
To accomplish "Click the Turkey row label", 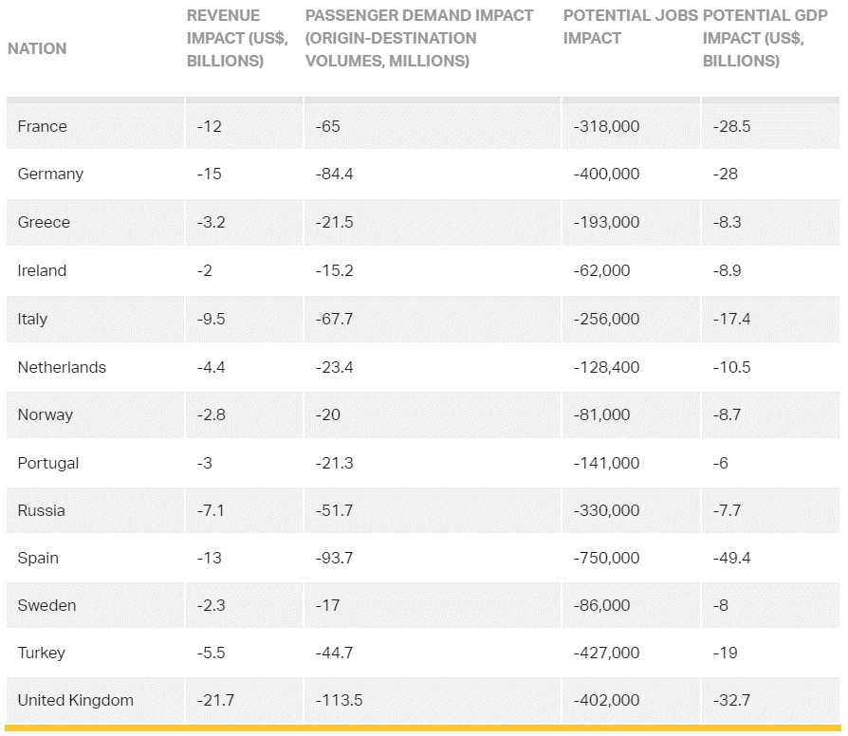I will (41, 653).
